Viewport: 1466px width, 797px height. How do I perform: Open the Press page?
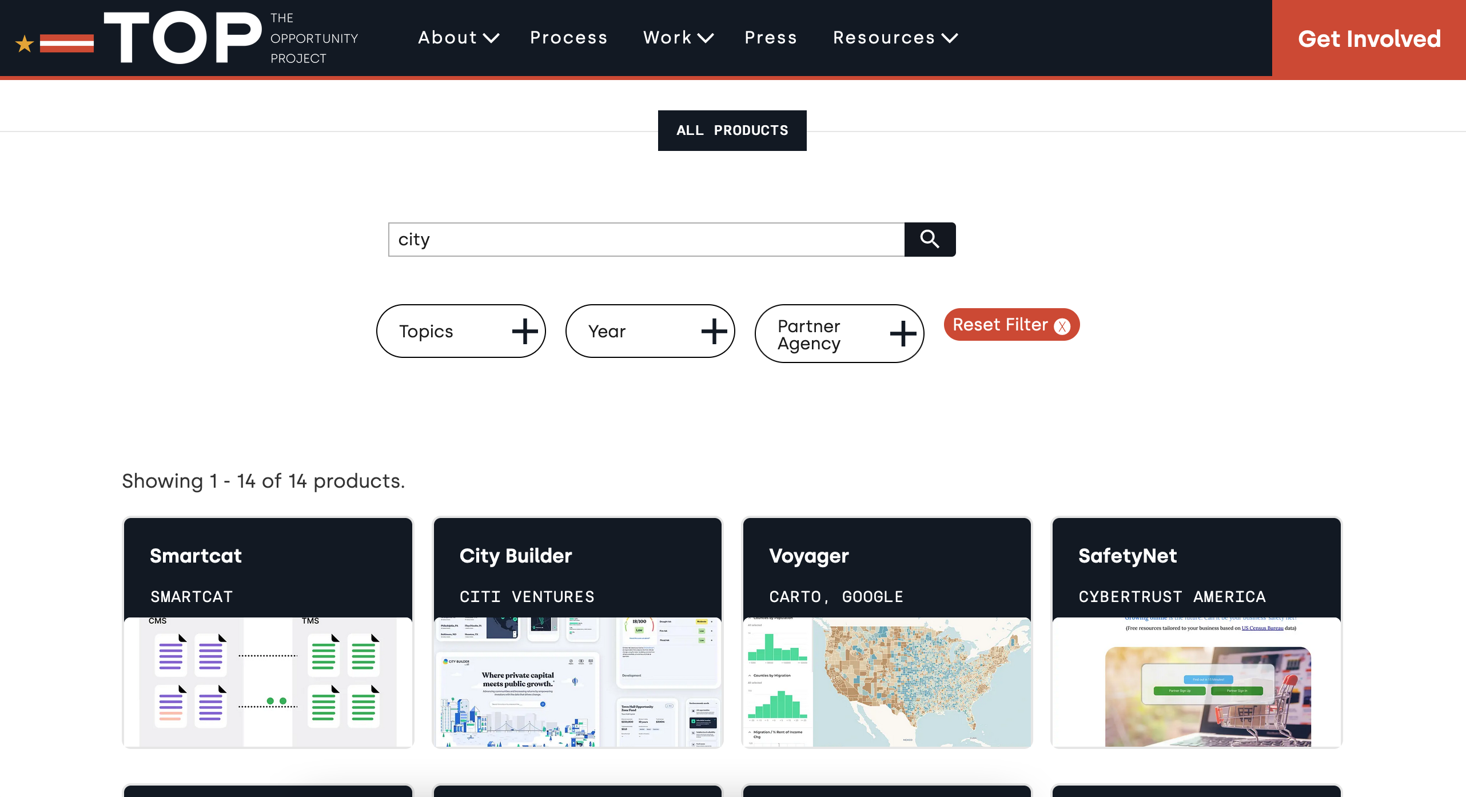pyautogui.click(x=771, y=38)
